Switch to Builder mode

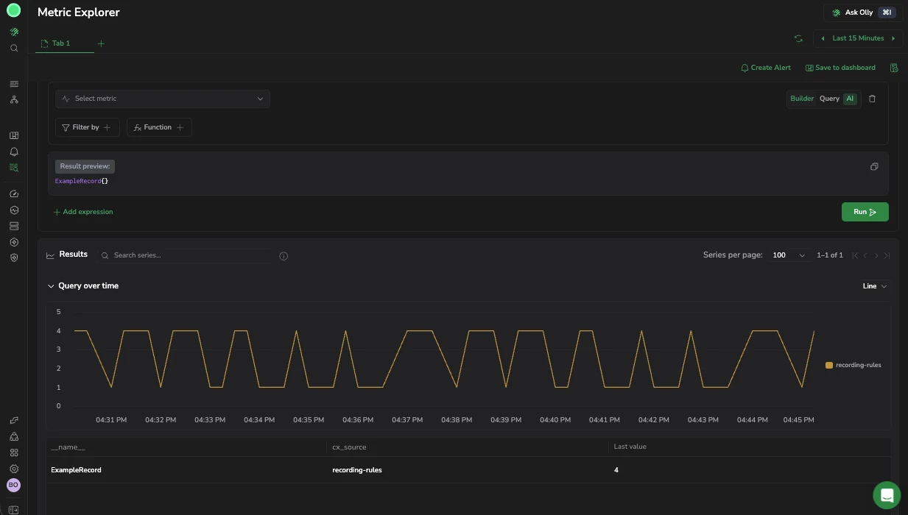point(802,99)
